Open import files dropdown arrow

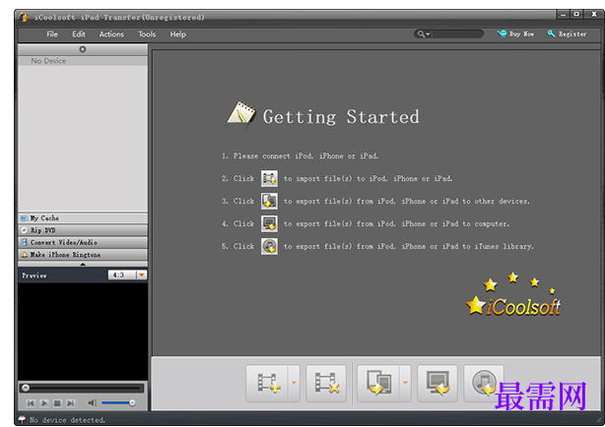click(x=294, y=383)
